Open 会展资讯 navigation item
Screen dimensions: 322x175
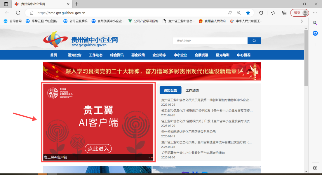pyautogui.click(x=201, y=55)
